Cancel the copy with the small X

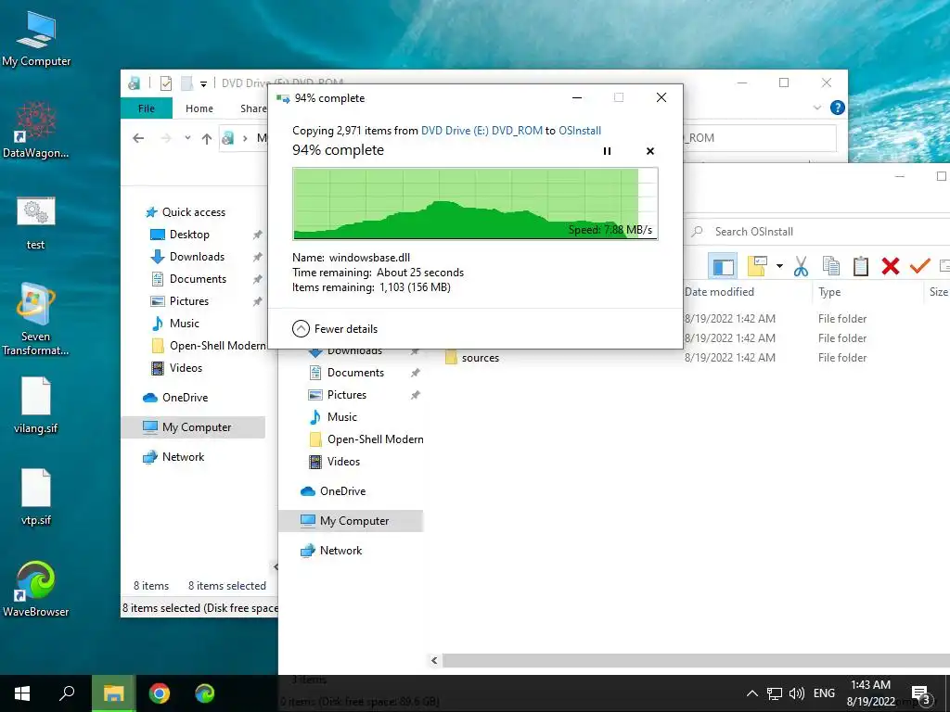[x=650, y=151]
